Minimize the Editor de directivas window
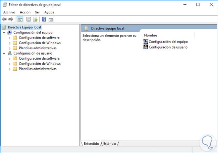 click(185, 5)
